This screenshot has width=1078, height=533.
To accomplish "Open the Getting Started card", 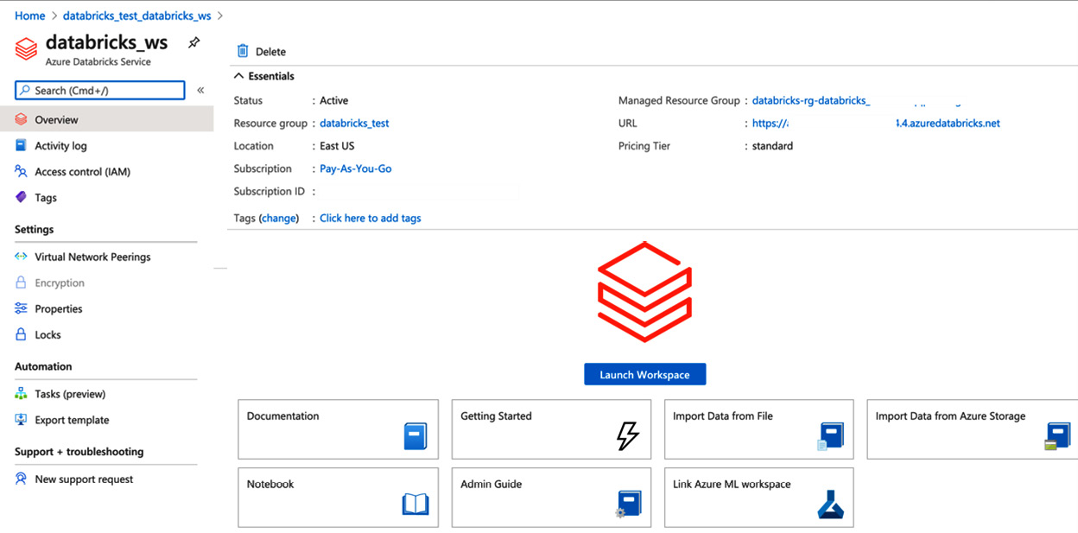I will tap(553, 428).
